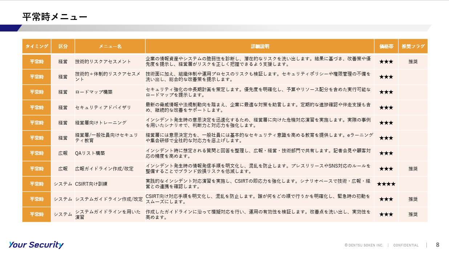Click the stars for セキュリティアドバイザリ row

386,107
